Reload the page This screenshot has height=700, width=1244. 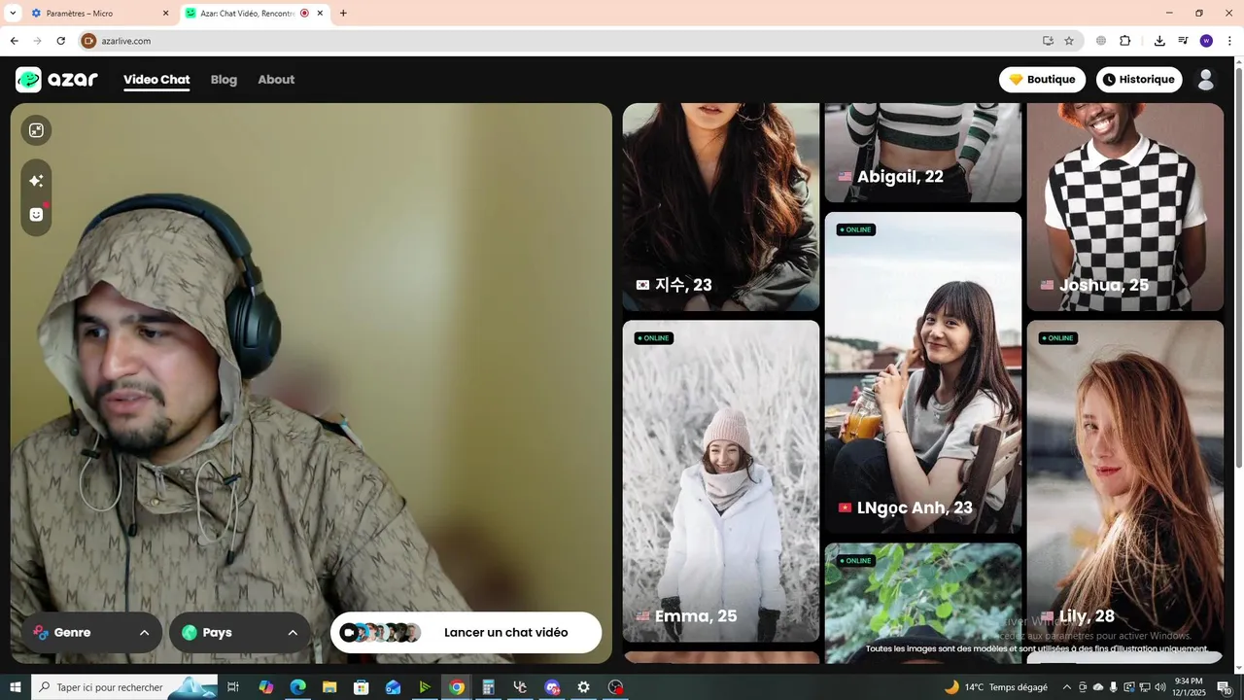pyautogui.click(x=60, y=41)
